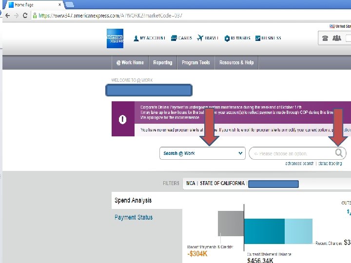
Task: Click the browser Back arrow
Action: (x=8, y=16)
